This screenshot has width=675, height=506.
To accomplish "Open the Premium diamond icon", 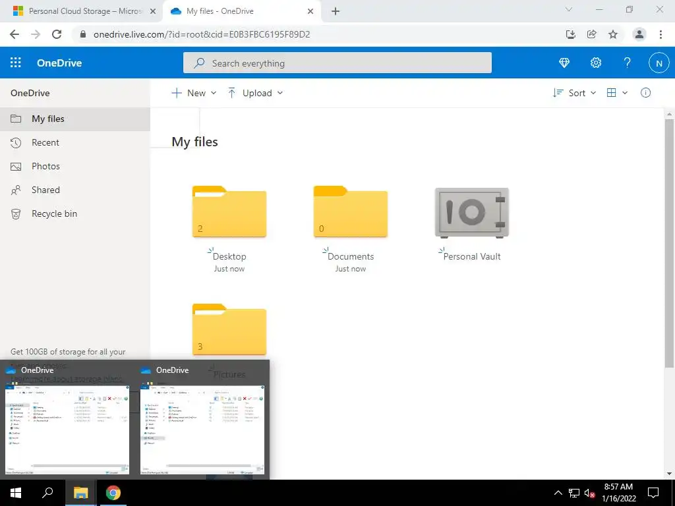I will click(x=564, y=63).
